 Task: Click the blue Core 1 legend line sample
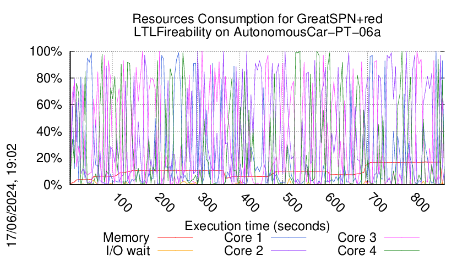[x=289, y=237]
